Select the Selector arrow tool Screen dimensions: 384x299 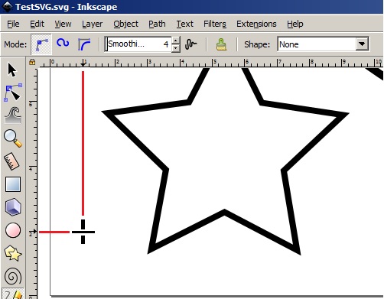click(x=12, y=70)
